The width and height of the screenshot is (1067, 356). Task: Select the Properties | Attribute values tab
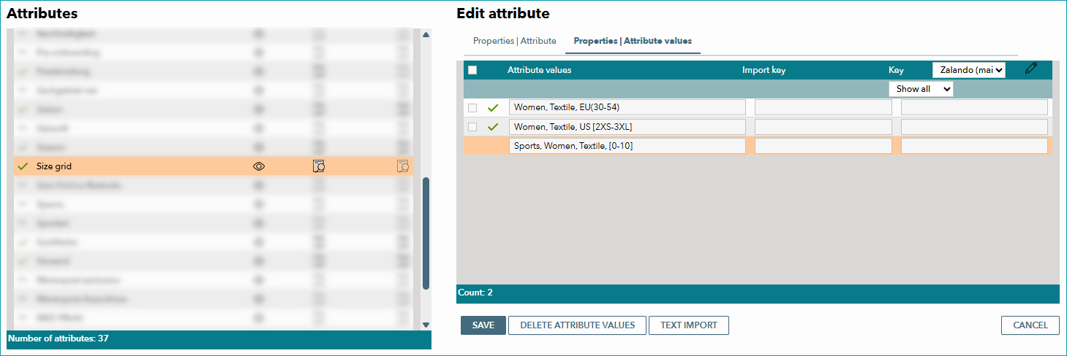[633, 41]
